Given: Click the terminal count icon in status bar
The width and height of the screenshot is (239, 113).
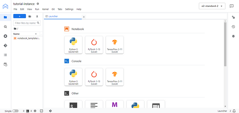Looking at the screenshot, I should [x=27, y=111].
